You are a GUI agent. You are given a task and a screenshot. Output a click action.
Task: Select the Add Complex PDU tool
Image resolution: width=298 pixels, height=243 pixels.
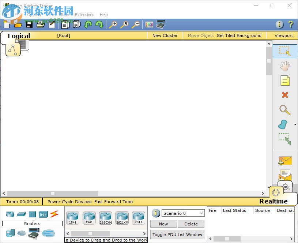tap(285, 175)
